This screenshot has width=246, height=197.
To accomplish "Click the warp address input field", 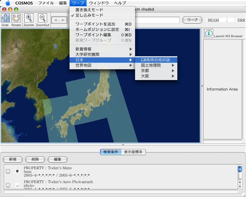I will pos(157,20).
